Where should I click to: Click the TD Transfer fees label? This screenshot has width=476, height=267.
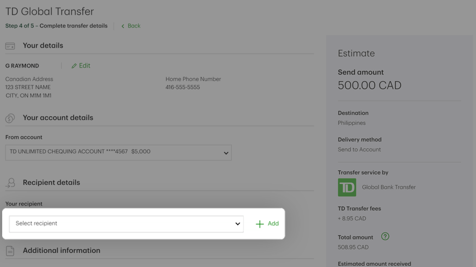click(360, 209)
